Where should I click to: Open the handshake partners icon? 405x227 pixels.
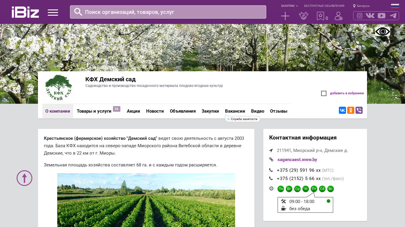pos(304,16)
